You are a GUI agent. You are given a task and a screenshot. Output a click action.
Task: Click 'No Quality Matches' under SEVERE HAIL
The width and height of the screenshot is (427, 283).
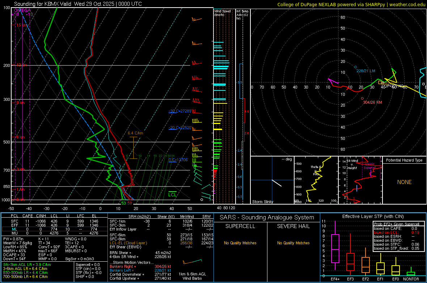point(293,243)
